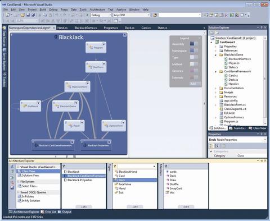270x221 pixels.
Task: Start debugging with the green play icon
Action: (87, 15)
